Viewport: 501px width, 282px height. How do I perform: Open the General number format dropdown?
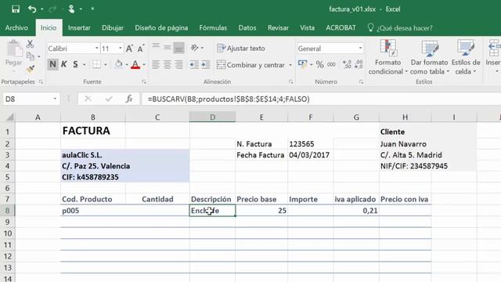(x=360, y=49)
